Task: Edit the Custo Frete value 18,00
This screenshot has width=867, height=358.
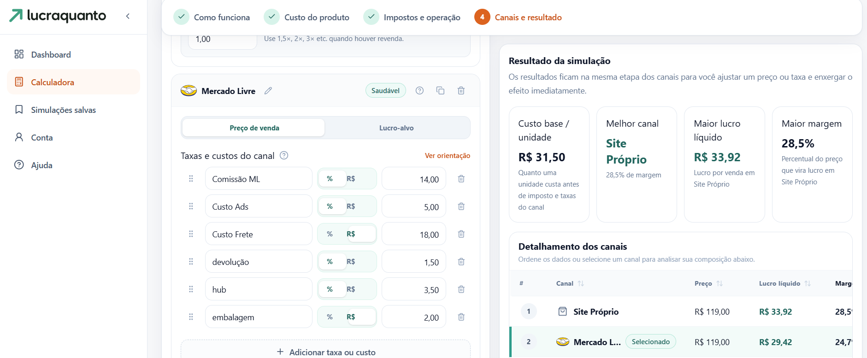Action: [414, 234]
